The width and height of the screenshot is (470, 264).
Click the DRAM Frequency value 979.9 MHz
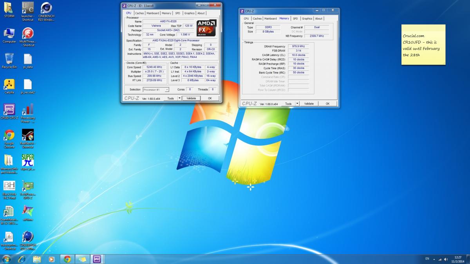point(298,47)
